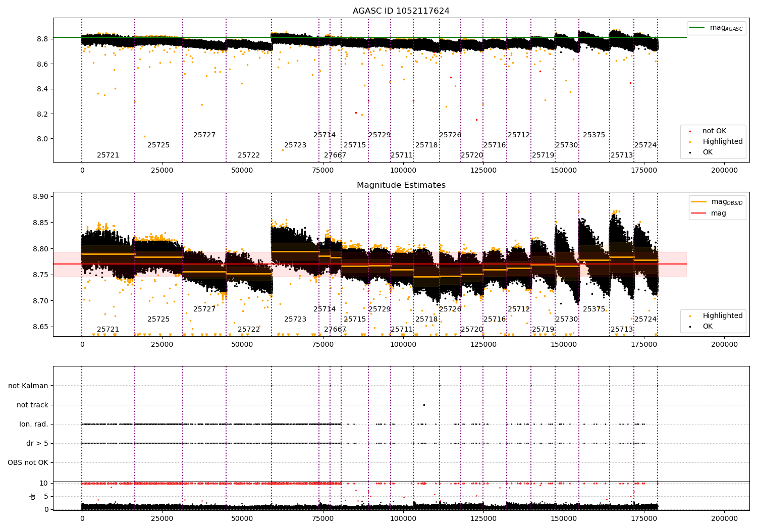Image resolution: width=757 pixels, height=530 pixels.
Task: Click OBSID label 25726 in top plot
Action: [x=450, y=135]
